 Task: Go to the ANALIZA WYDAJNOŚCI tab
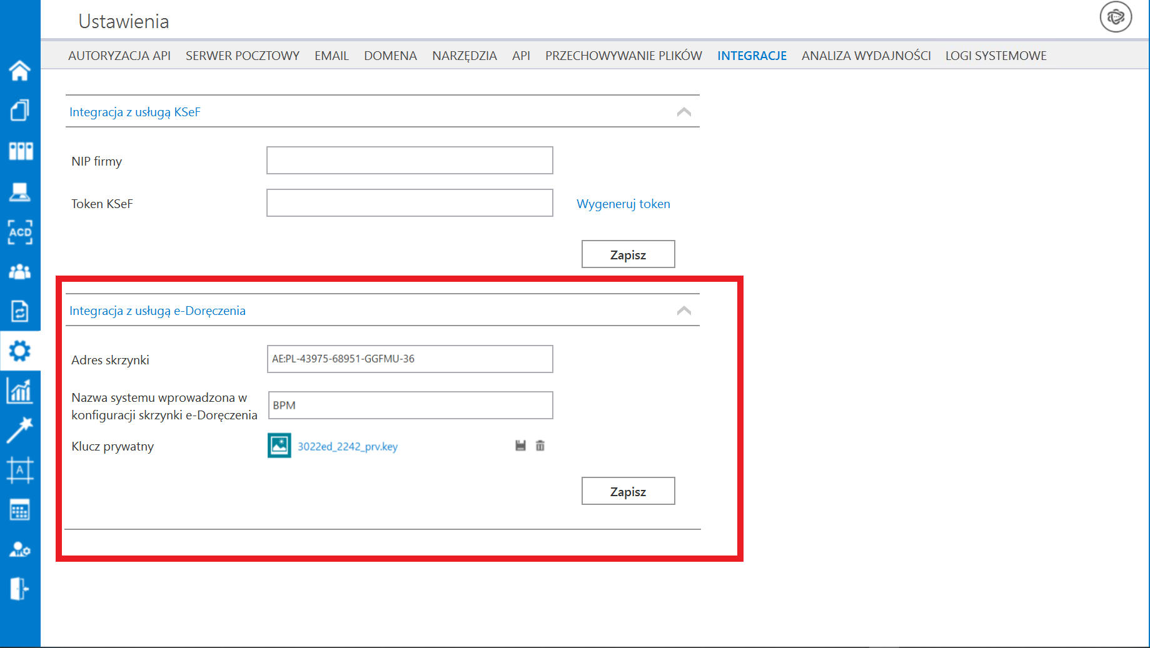(865, 56)
